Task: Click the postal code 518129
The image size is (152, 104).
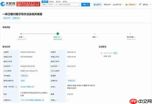Action: point(70,94)
